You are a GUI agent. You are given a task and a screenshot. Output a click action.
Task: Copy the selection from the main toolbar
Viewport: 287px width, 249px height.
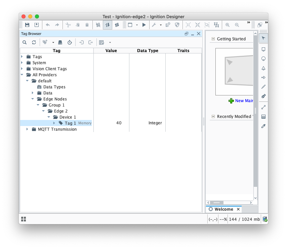[x=78, y=25]
